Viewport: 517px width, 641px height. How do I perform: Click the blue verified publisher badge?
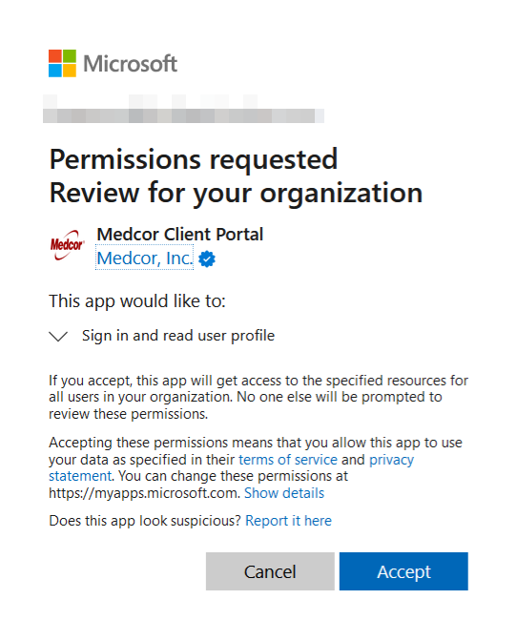coord(207,258)
